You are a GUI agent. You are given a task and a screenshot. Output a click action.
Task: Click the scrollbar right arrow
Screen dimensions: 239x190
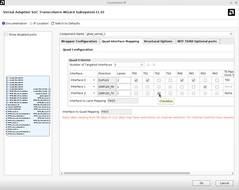tap(232, 173)
